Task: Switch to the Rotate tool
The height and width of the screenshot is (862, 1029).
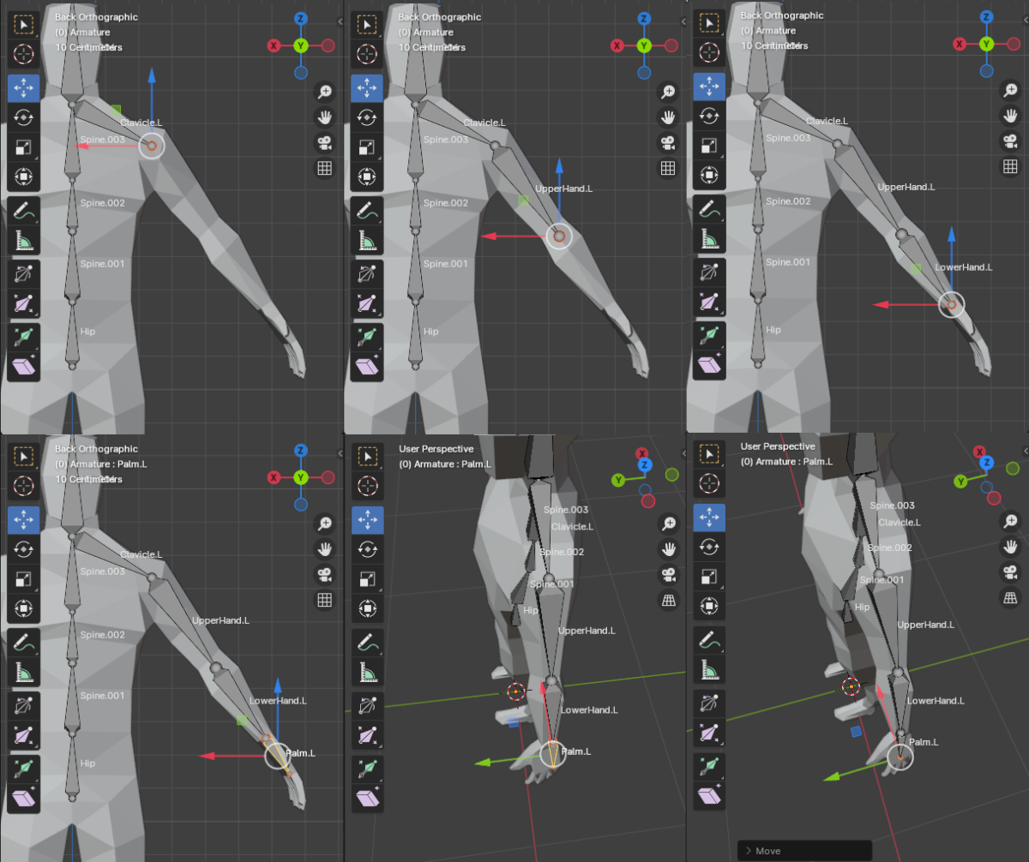Action: click(x=24, y=117)
